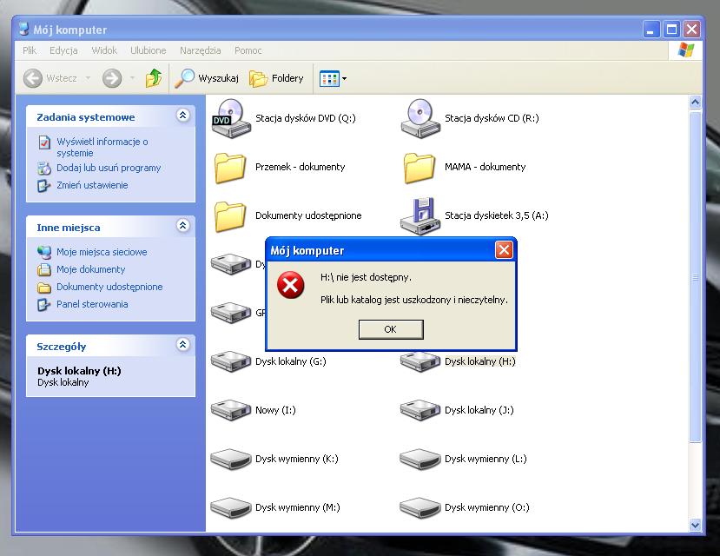
Task: Open the Narzędzia menu
Action: tap(201, 50)
